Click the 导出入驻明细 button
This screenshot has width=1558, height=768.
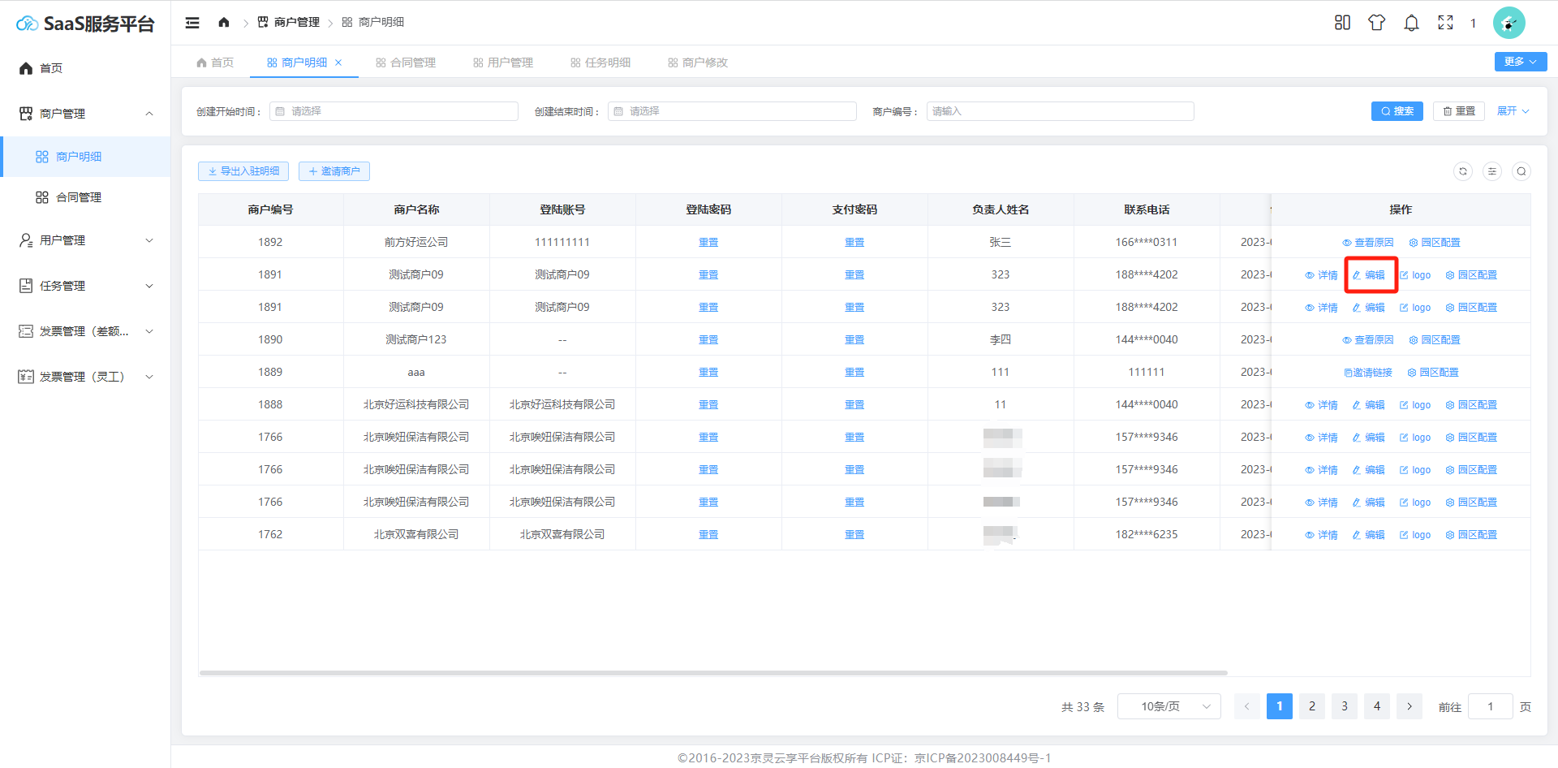(x=243, y=171)
